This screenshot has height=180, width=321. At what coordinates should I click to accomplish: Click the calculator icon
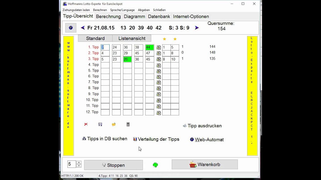(x=128, y=124)
